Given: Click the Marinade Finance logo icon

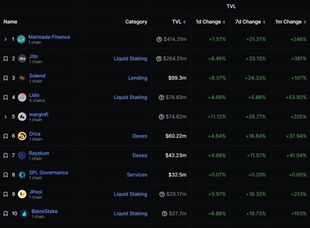Looking at the screenshot, I should click(21, 39).
